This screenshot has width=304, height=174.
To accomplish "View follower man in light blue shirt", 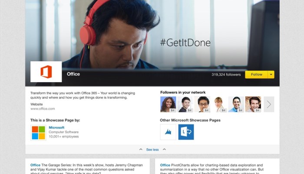I will pos(236,104).
